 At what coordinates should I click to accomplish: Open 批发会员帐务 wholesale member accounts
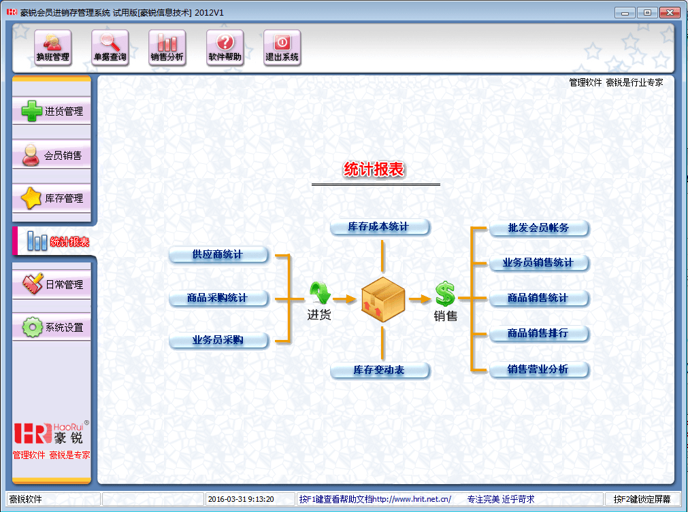pos(538,228)
